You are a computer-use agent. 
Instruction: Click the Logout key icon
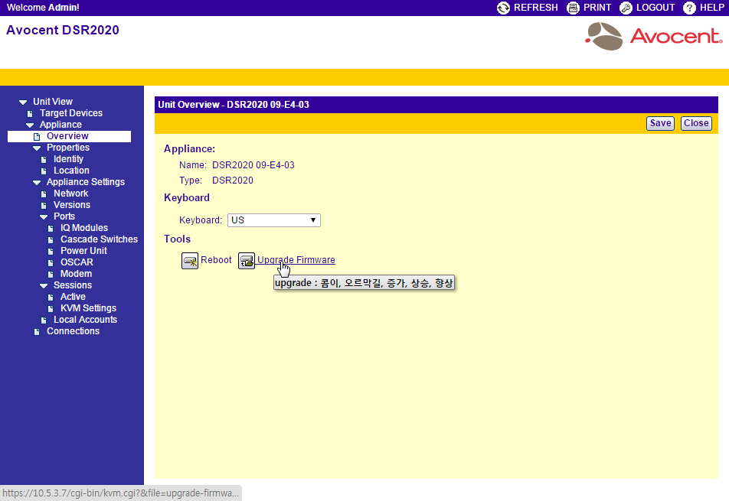626,8
